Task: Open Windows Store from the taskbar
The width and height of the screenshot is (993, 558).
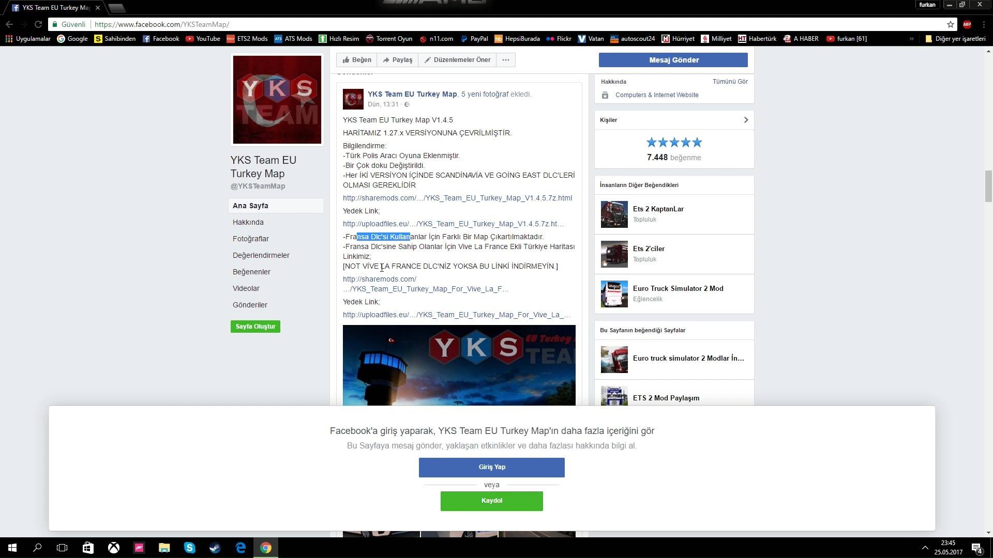Action: pyautogui.click(x=88, y=548)
